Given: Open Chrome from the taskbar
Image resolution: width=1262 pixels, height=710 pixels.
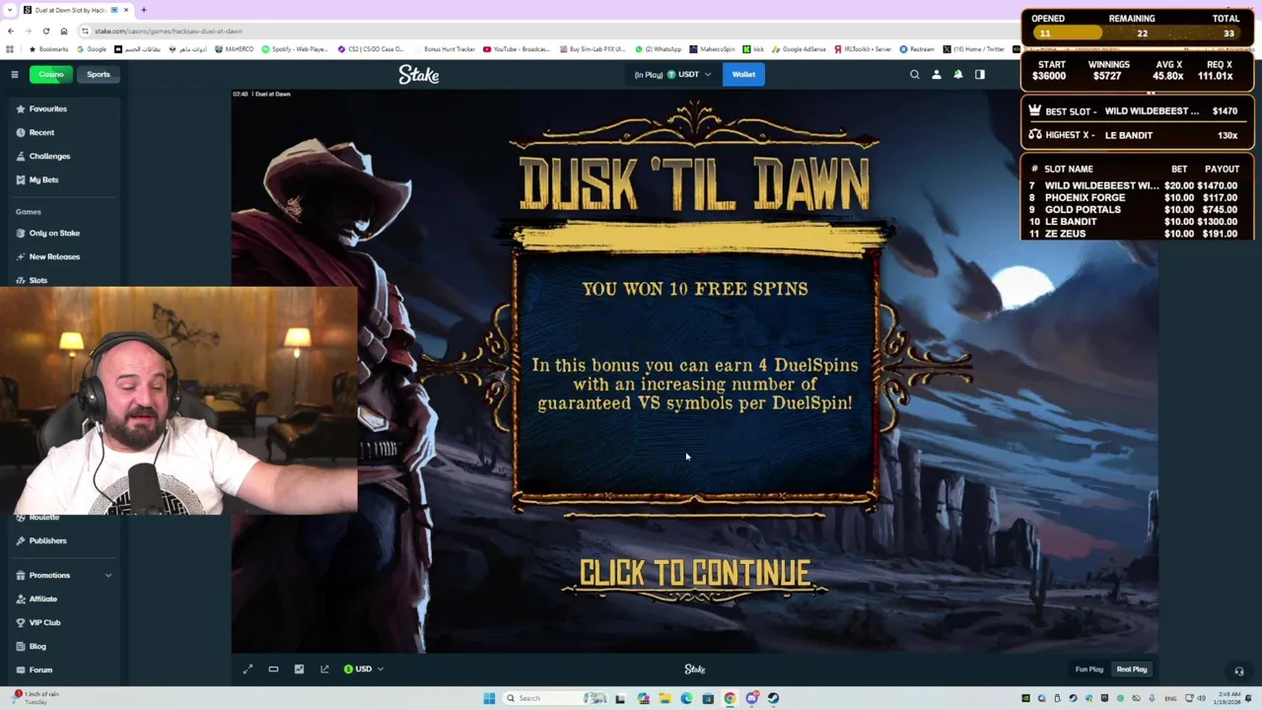Looking at the screenshot, I should coord(730,698).
